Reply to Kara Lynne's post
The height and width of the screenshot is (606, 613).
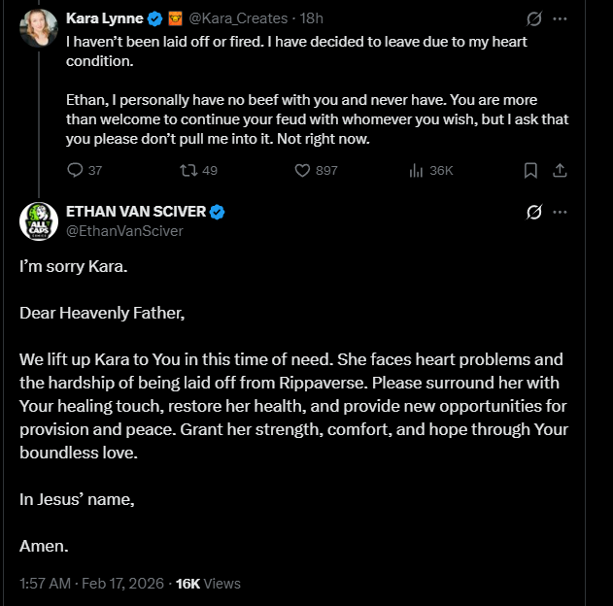point(76,170)
